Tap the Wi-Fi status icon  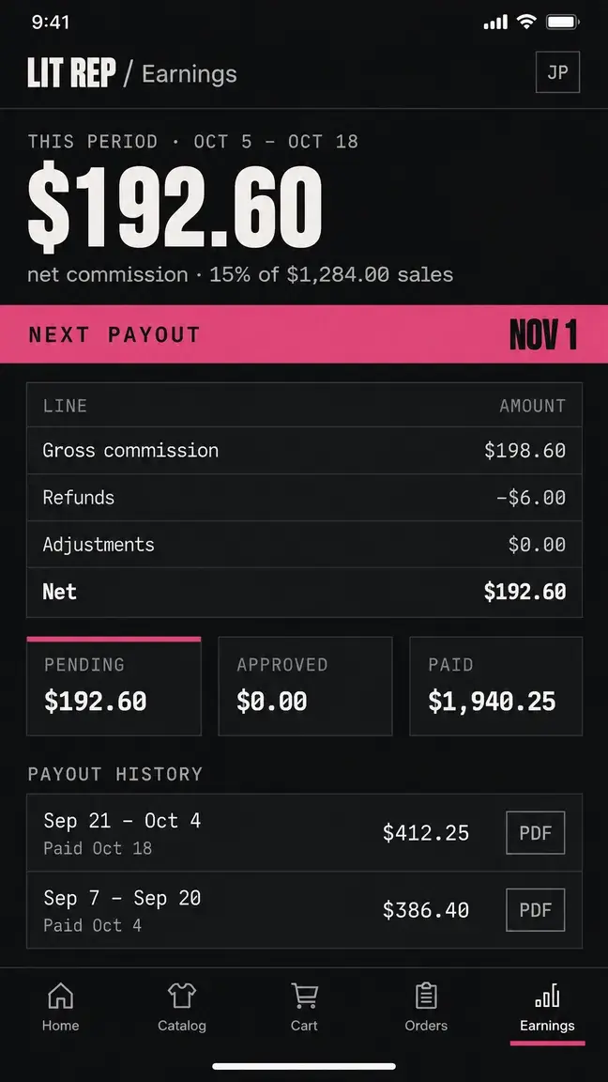tap(526, 23)
